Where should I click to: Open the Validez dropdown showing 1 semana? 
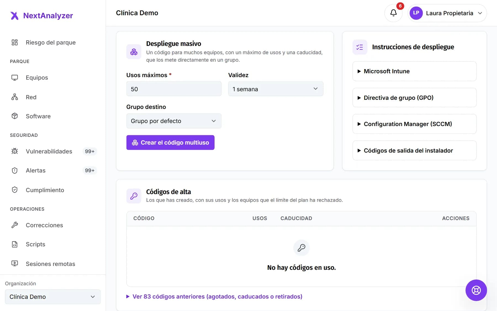276,89
